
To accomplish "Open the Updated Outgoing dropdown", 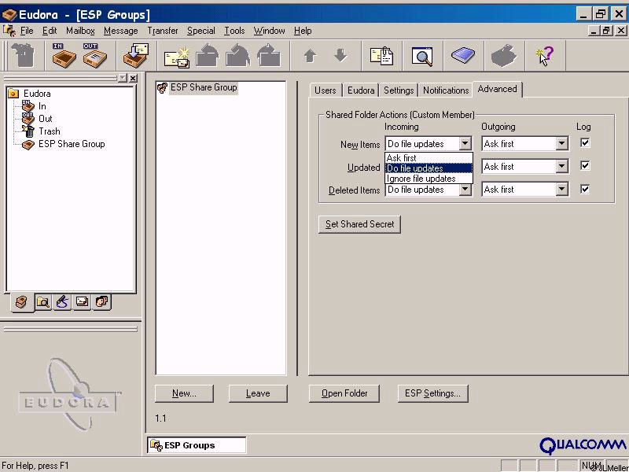I will point(561,166).
